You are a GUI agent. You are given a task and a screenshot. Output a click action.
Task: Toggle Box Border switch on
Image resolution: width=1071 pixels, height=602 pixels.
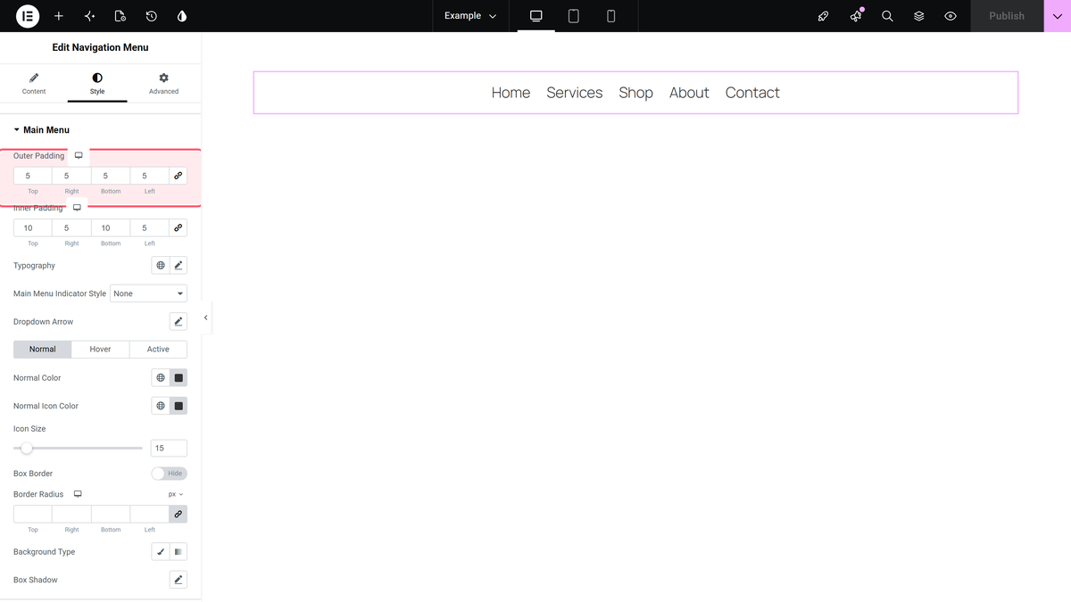coord(170,474)
